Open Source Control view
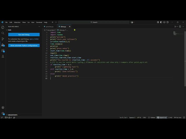 [x=3, y=39]
